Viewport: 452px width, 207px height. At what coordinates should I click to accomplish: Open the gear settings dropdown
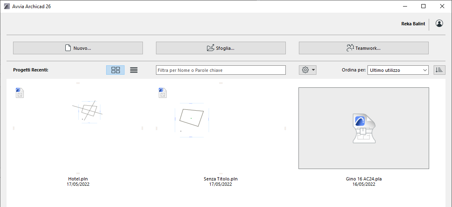pyautogui.click(x=307, y=70)
